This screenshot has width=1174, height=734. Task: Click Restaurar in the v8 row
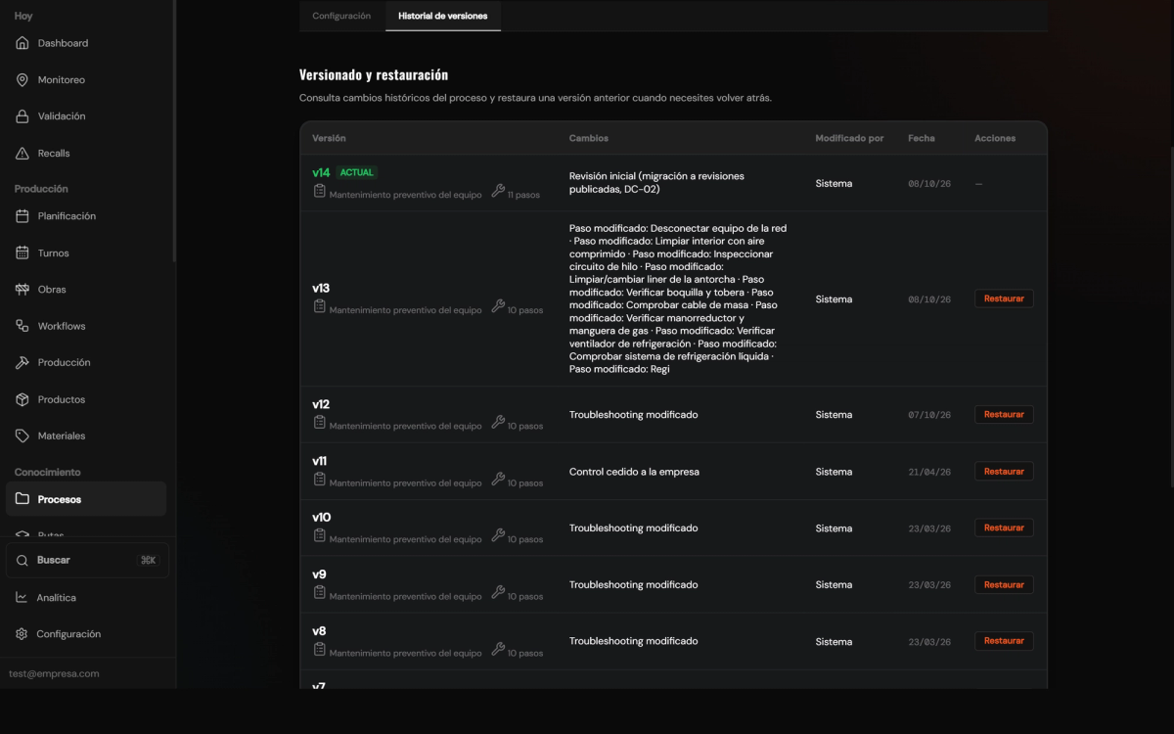tap(1004, 641)
